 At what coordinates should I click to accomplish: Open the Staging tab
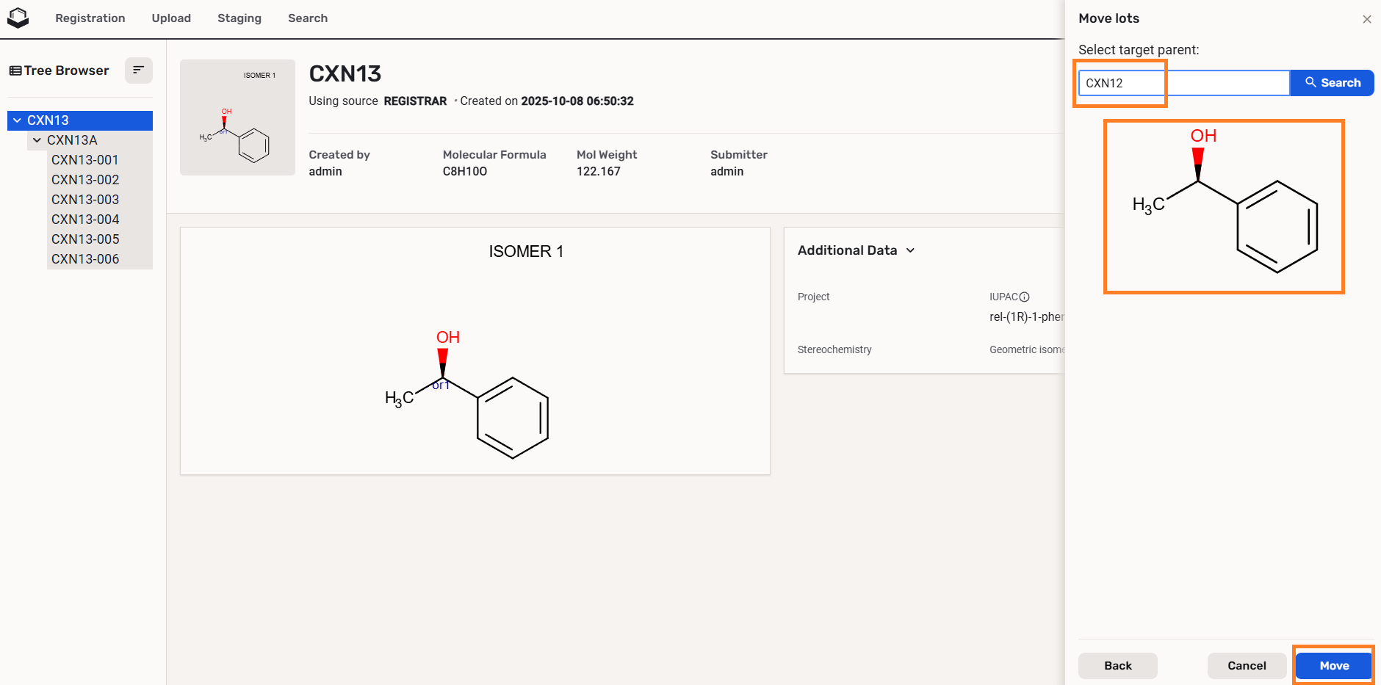pyautogui.click(x=239, y=18)
